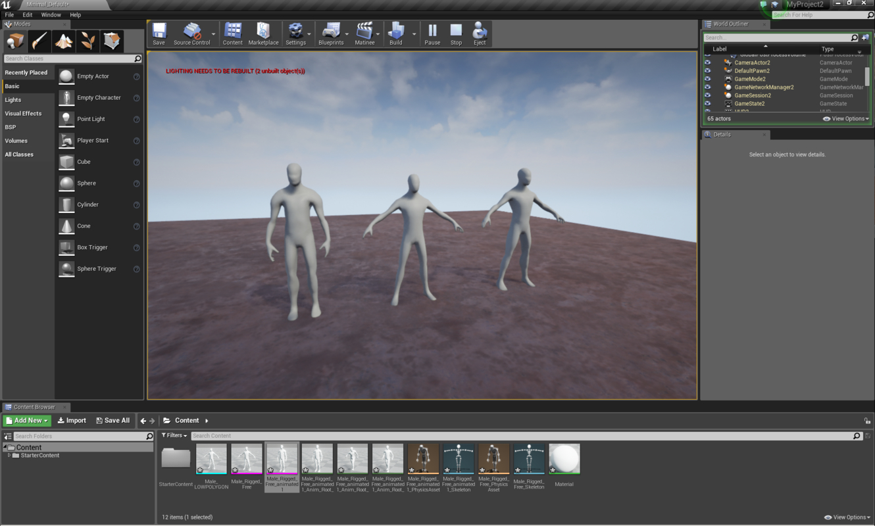The image size is (875, 526).
Task: Select the Geometry editing mode icon
Action: coord(112,41)
